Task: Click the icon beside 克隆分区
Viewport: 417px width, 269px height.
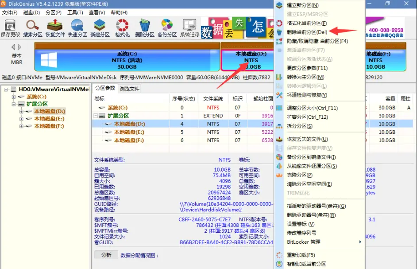Action: coord(279,175)
